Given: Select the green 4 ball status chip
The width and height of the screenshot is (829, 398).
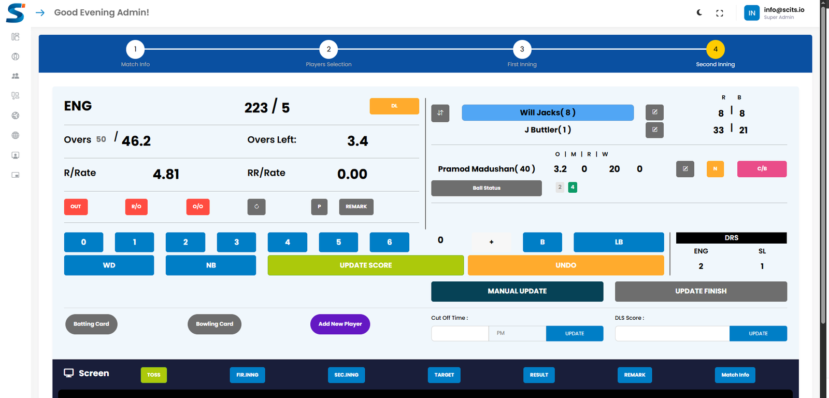Looking at the screenshot, I should click(573, 187).
